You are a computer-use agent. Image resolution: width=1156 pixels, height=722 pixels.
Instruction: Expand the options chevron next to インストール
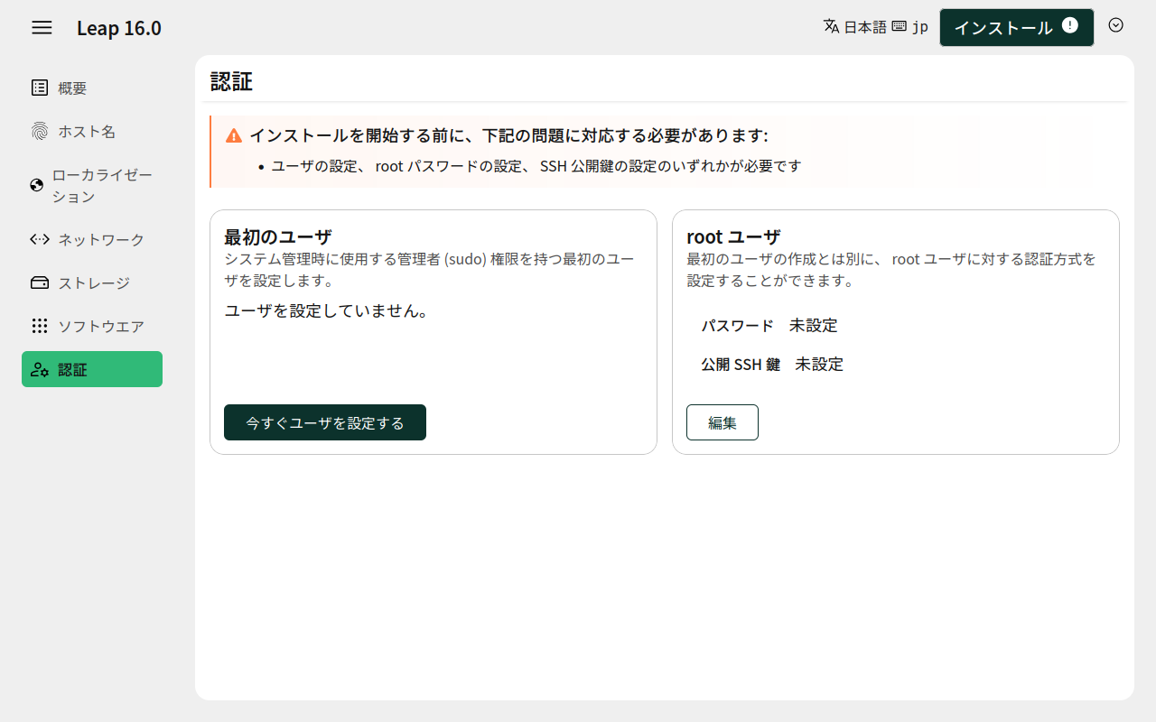pos(1116,25)
